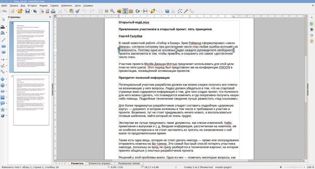Expand the Arrange dropdown arrow

coord(156,11)
